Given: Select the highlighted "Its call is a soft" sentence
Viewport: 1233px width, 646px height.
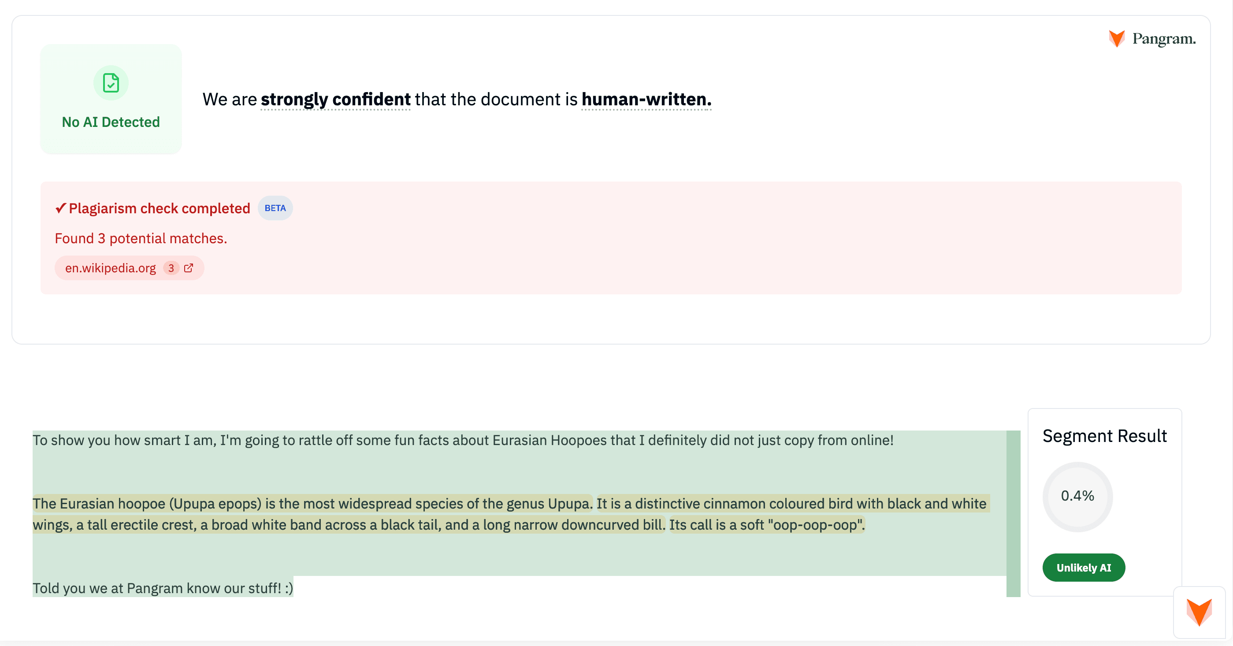Looking at the screenshot, I should [766, 525].
